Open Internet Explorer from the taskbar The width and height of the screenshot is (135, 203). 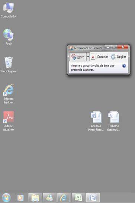coord(64,197)
